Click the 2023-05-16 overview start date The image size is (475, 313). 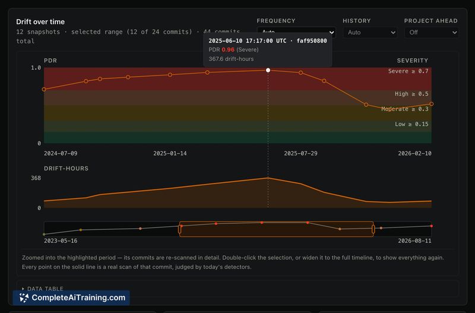(x=61, y=241)
